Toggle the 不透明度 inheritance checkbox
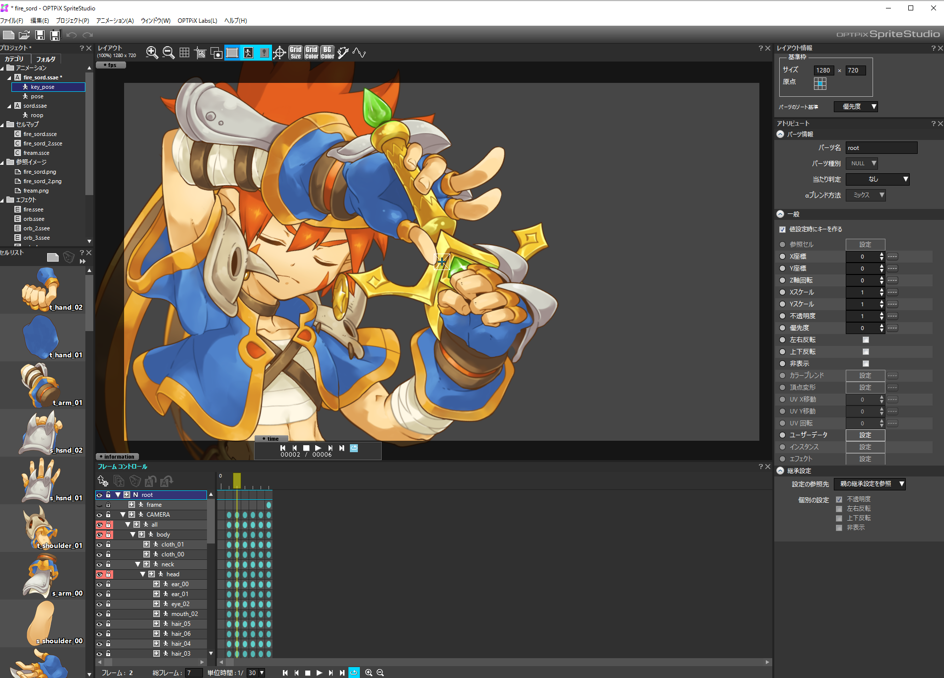The width and height of the screenshot is (944, 678). click(839, 499)
